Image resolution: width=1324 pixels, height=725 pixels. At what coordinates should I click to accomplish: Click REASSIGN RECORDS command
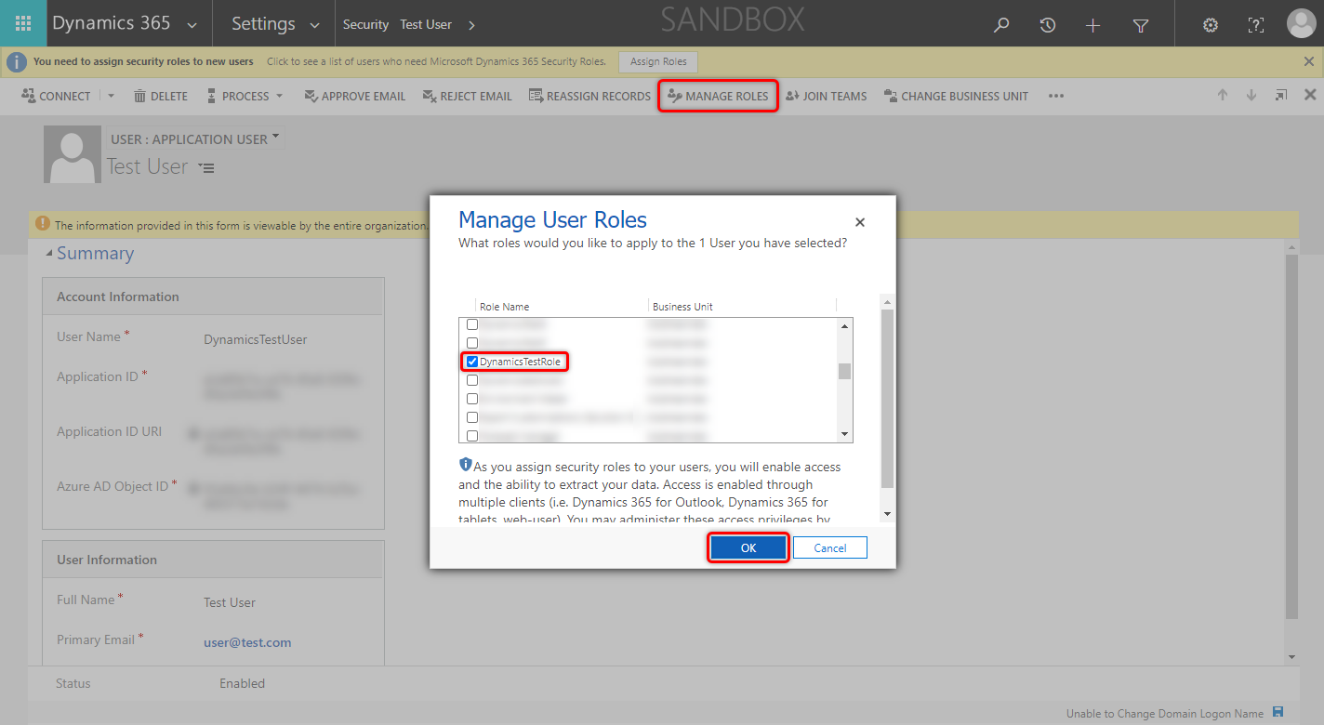coord(589,96)
